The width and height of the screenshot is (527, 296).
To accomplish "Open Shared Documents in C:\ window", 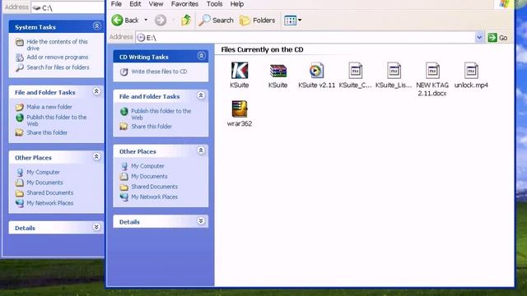I will 50,192.
